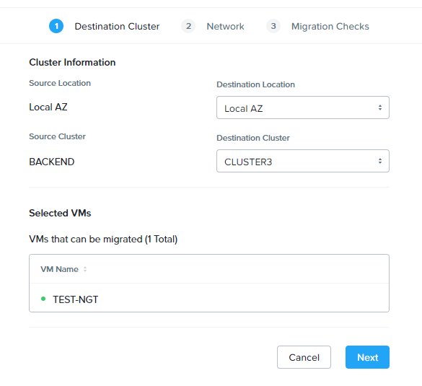Open the CLUSTER3 destination cluster dropdown
Viewport: 422px width, 386px height.
pyautogui.click(x=303, y=161)
